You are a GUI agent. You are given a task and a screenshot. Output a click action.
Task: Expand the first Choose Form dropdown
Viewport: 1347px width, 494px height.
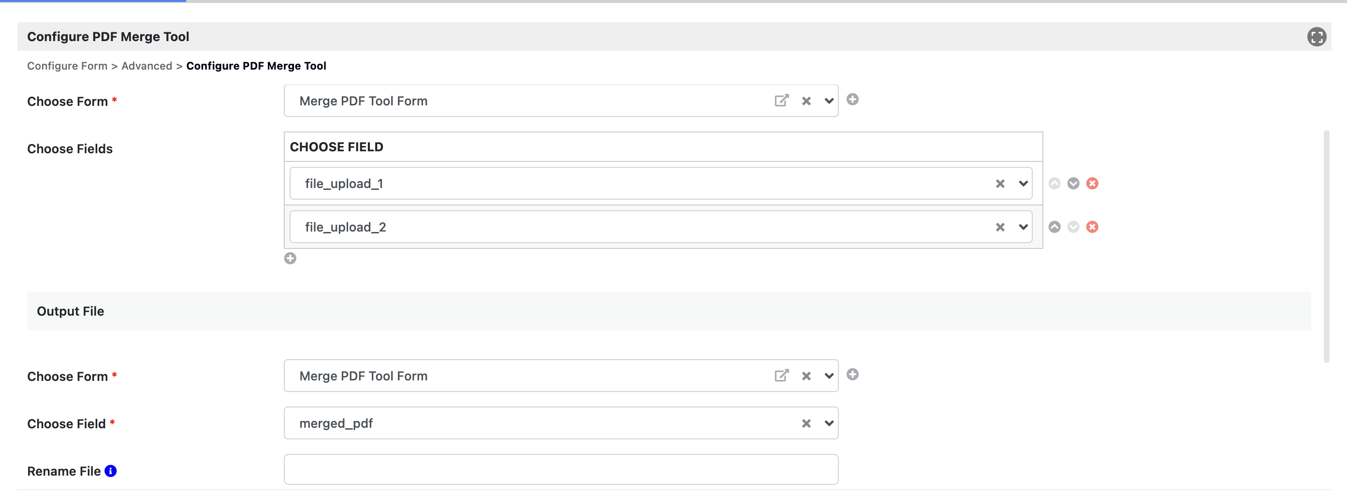click(x=829, y=102)
